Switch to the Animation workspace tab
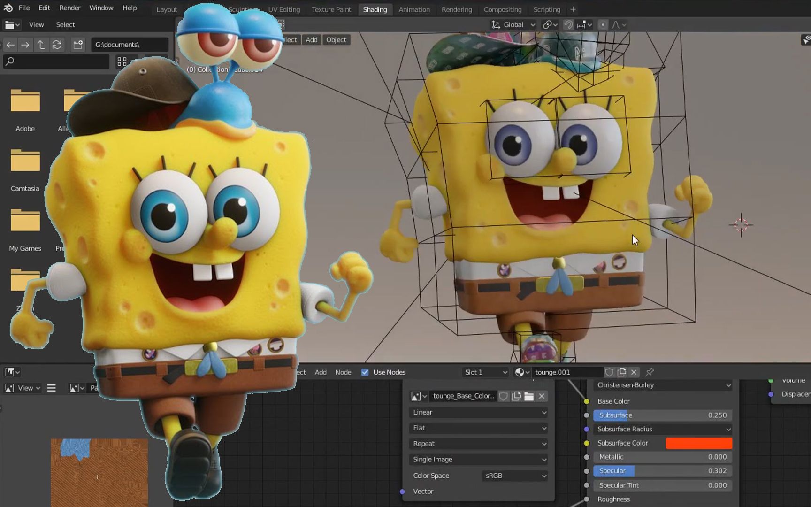Viewport: 811px width, 507px height. point(414,9)
